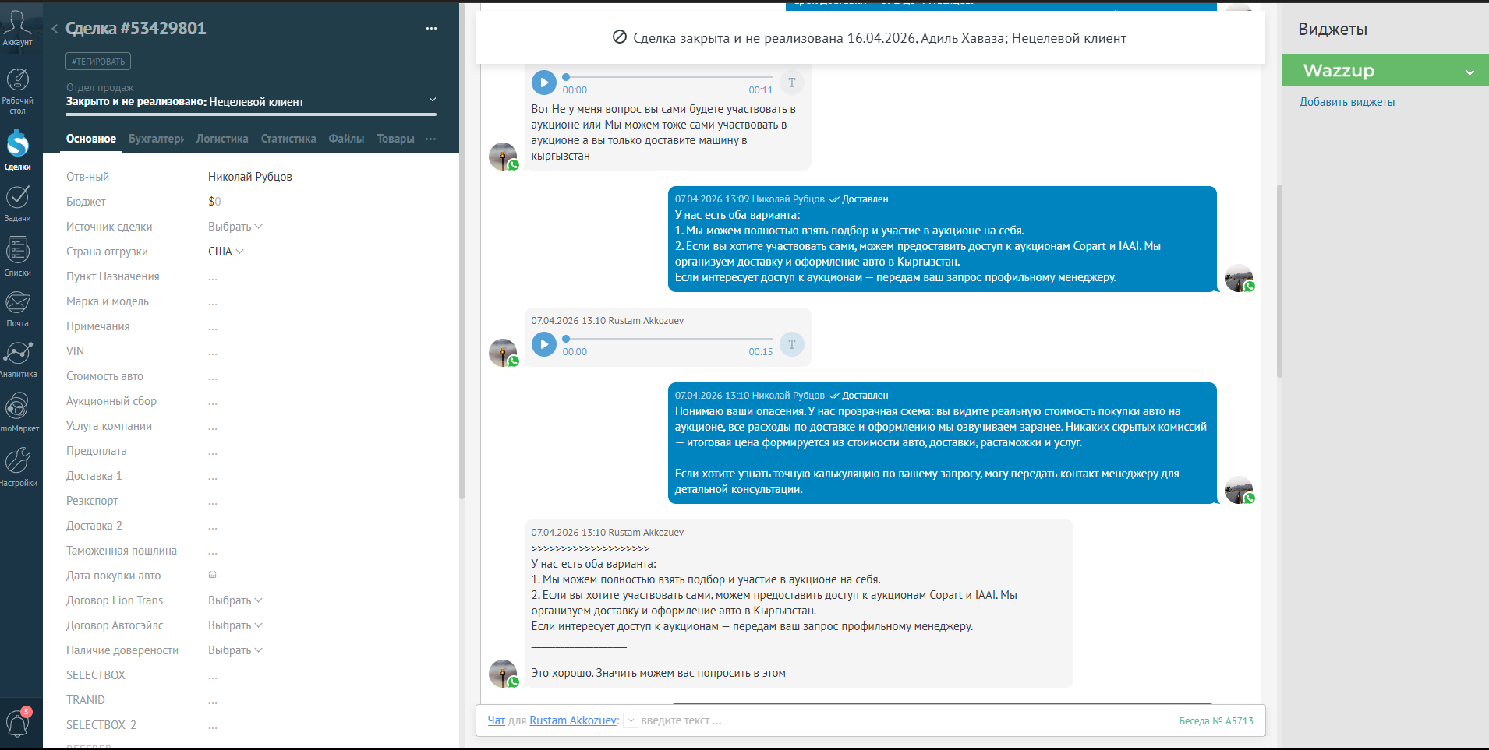Transcribe the 00:15 voice message
The image size is (1489, 750).
click(792, 344)
